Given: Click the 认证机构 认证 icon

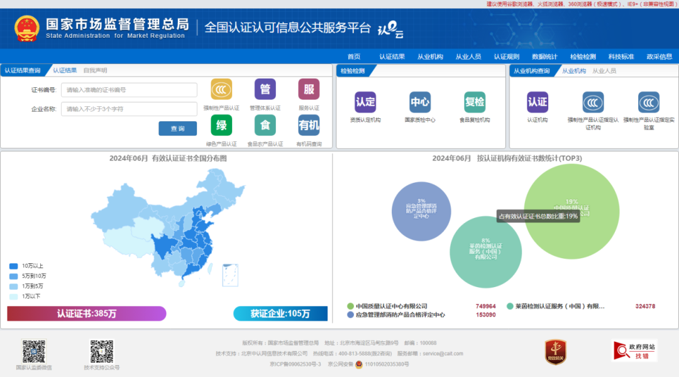Looking at the screenshot, I should click(537, 101).
